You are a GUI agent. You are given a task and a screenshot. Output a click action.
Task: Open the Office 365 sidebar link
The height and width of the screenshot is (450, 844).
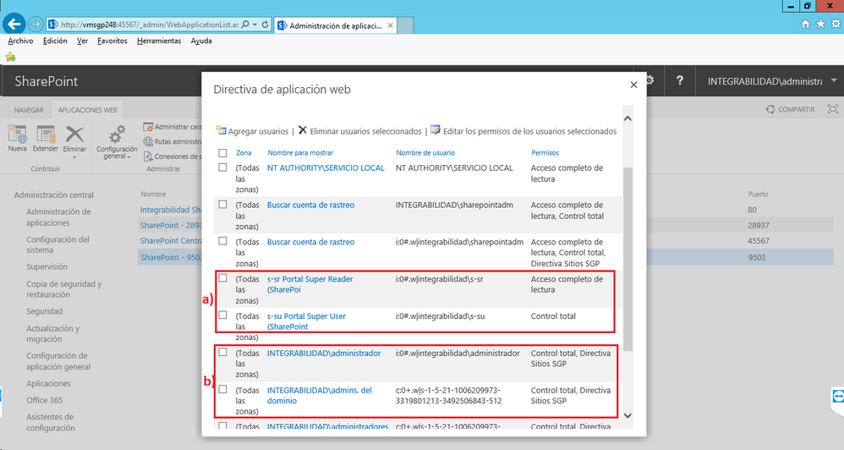pos(45,400)
